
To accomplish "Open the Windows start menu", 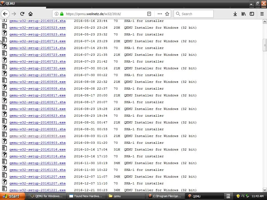I will click(12, 196).
